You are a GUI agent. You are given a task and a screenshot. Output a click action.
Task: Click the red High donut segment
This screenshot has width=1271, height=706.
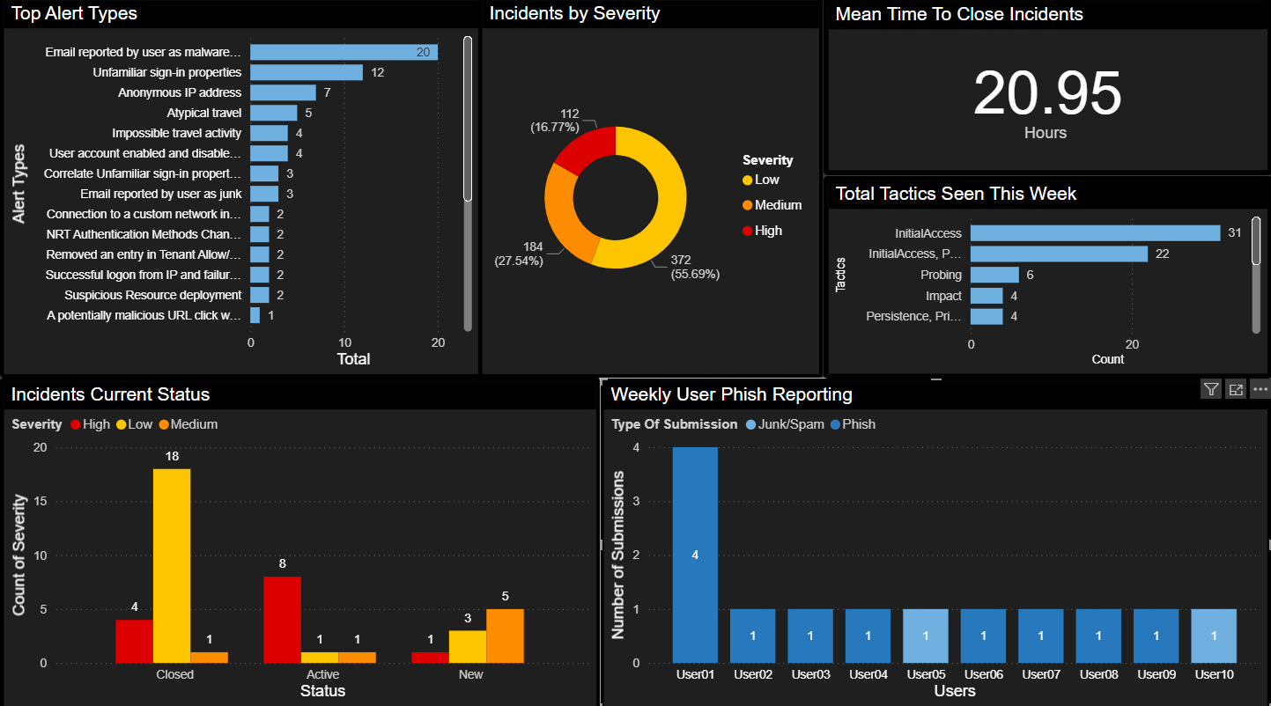click(x=589, y=150)
